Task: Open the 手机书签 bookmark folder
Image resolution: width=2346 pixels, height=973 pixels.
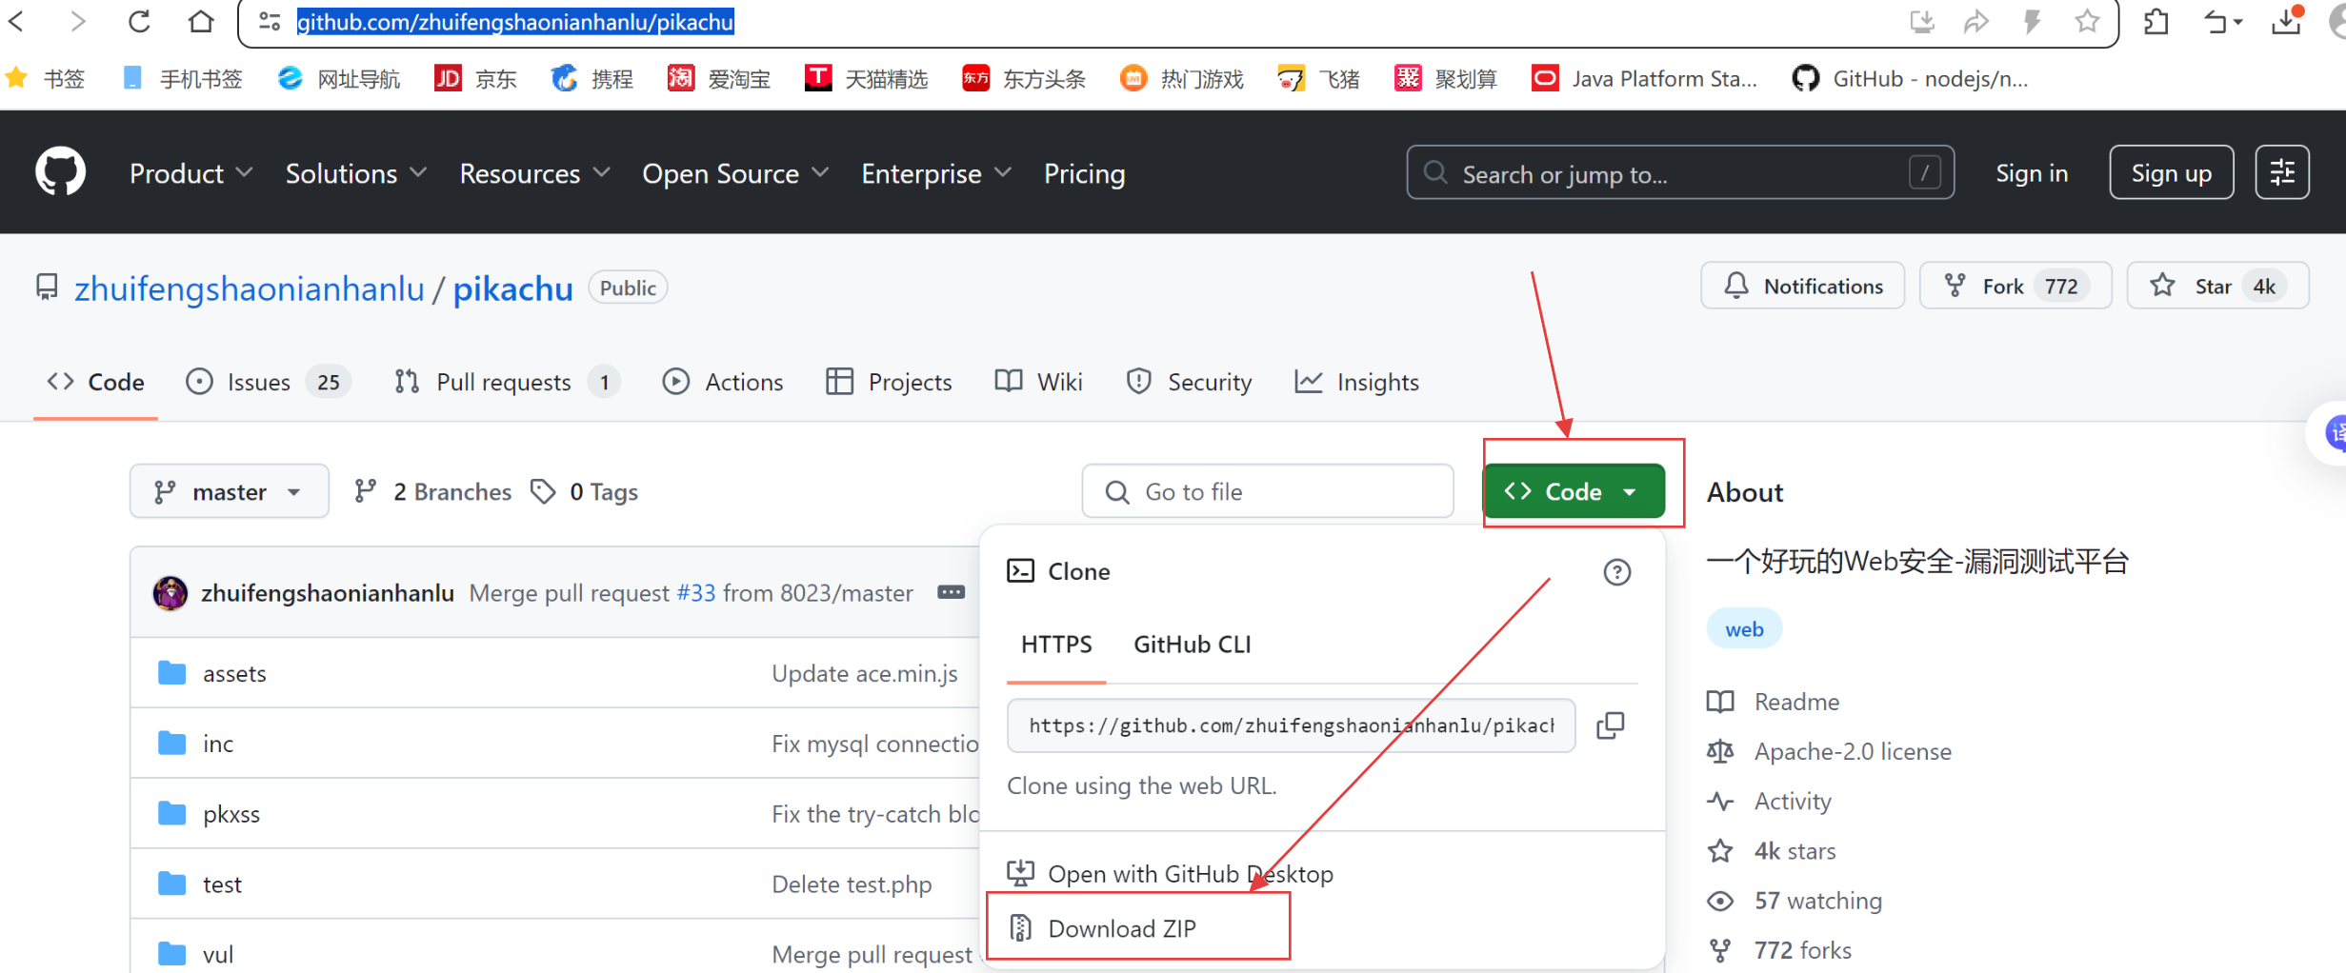Action: click(183, 78)
